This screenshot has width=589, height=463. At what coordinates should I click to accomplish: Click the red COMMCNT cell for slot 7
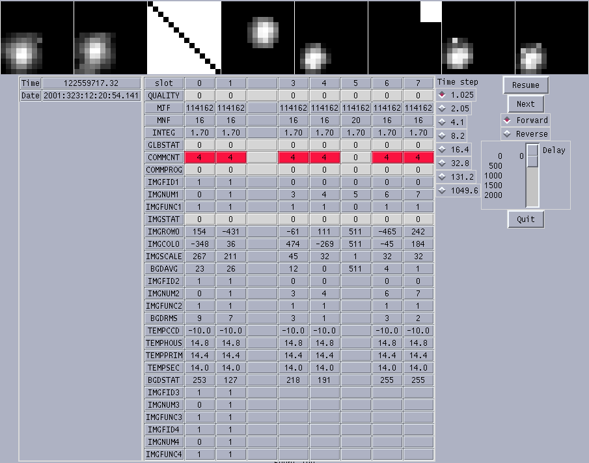click(x=418, y=158)
